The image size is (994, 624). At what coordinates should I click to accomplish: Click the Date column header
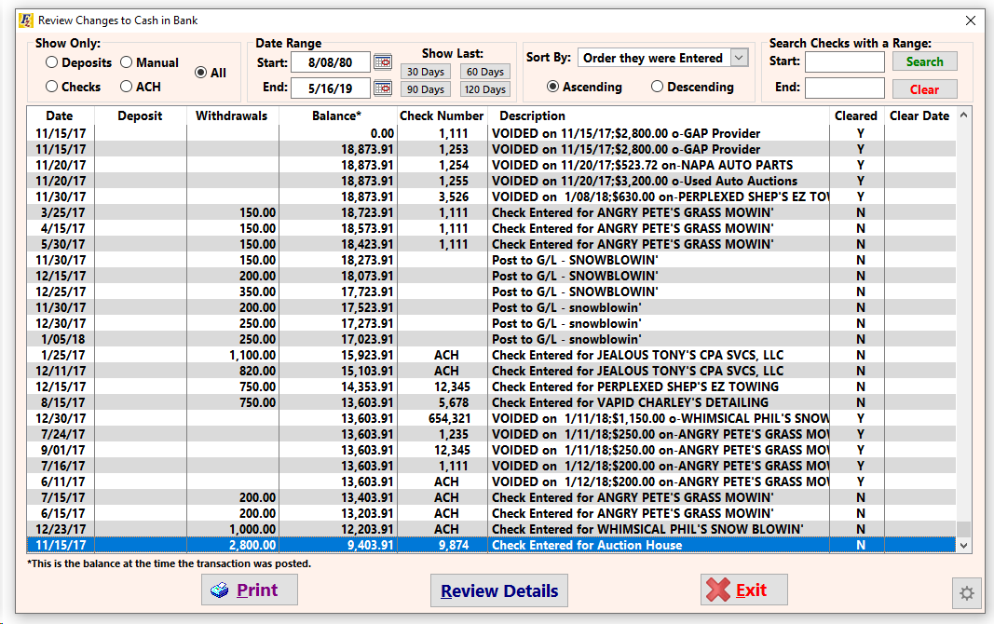click(60, 115)
